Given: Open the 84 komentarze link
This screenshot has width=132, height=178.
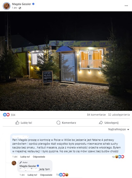Looking at the screenshot, I should [x=96, y=115].
